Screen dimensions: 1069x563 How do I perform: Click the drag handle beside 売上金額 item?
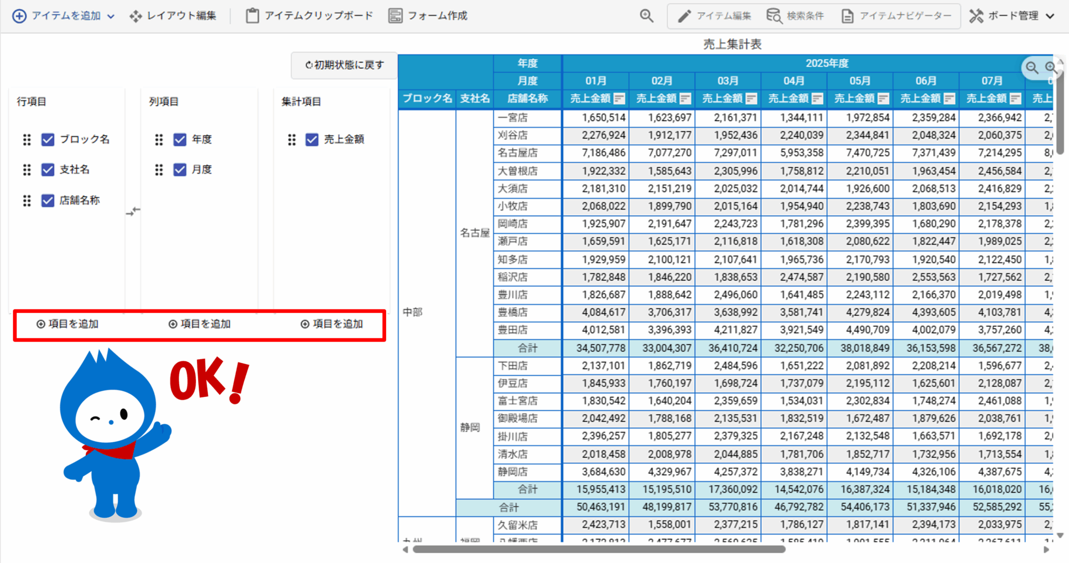pos(292,140)
